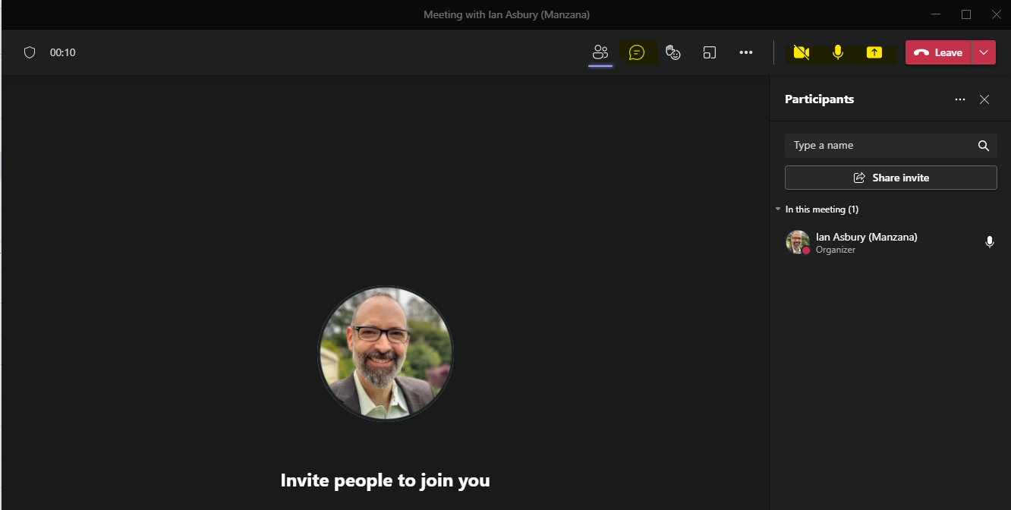The width and height of the screenshot is (1011, 510).
Task: Open the Reactions raise hand icon
Action: pyautogui.click(x=672, y=52)
